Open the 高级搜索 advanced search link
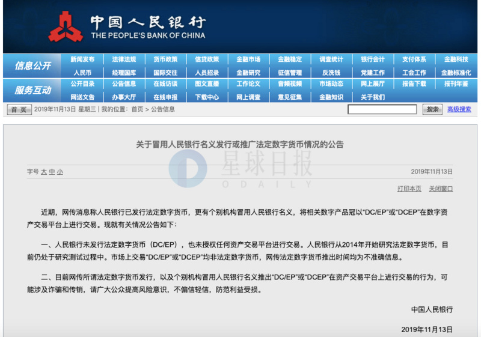Screen dimensions: 481x337 (459, 109)
